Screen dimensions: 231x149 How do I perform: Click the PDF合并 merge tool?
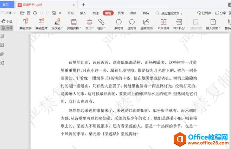[x=163, y=24]
